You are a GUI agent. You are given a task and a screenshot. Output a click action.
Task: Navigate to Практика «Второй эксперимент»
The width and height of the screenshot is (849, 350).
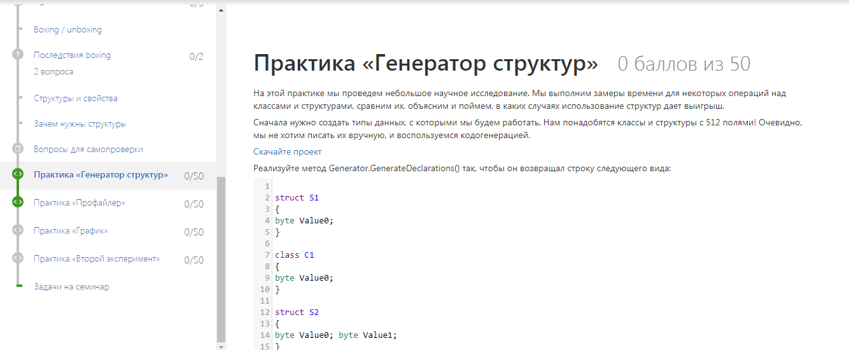pyautogui.click(x=96, y=259)
